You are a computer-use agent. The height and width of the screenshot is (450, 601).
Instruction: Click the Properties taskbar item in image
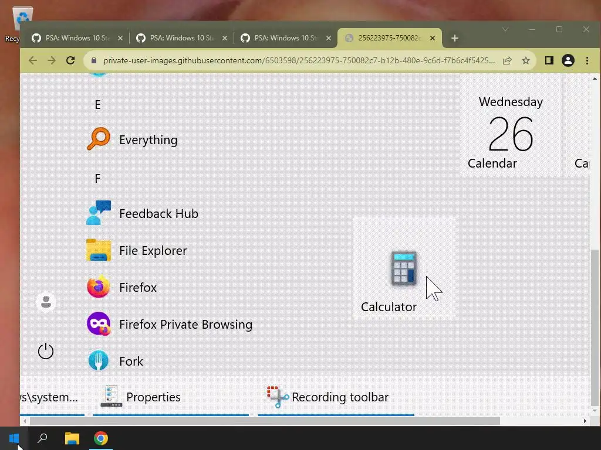click(171, 397)
